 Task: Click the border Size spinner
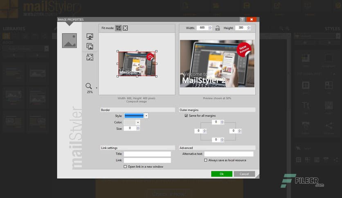click(x=138, y=128)
